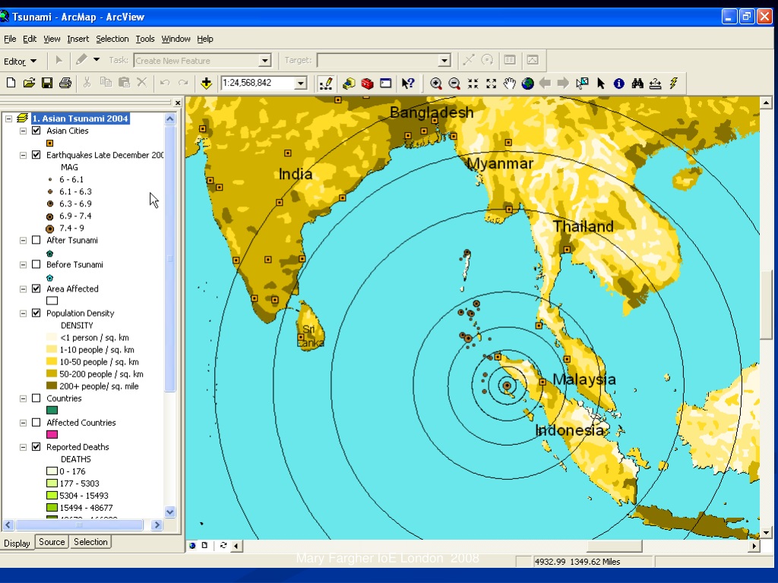Screen dimensions: 778x583
Task: Uncheck the Asian Cities layer
Action: [x=36, y=131]
